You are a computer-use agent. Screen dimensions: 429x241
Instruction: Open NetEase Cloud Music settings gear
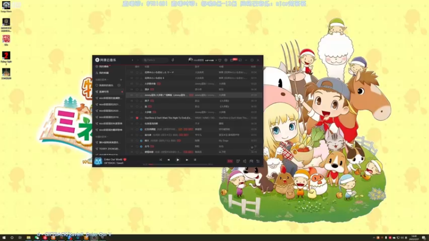point(226,60)
